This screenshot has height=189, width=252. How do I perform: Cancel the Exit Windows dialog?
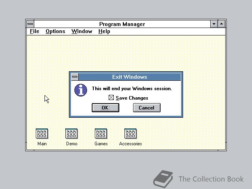[x=147, y=107]
